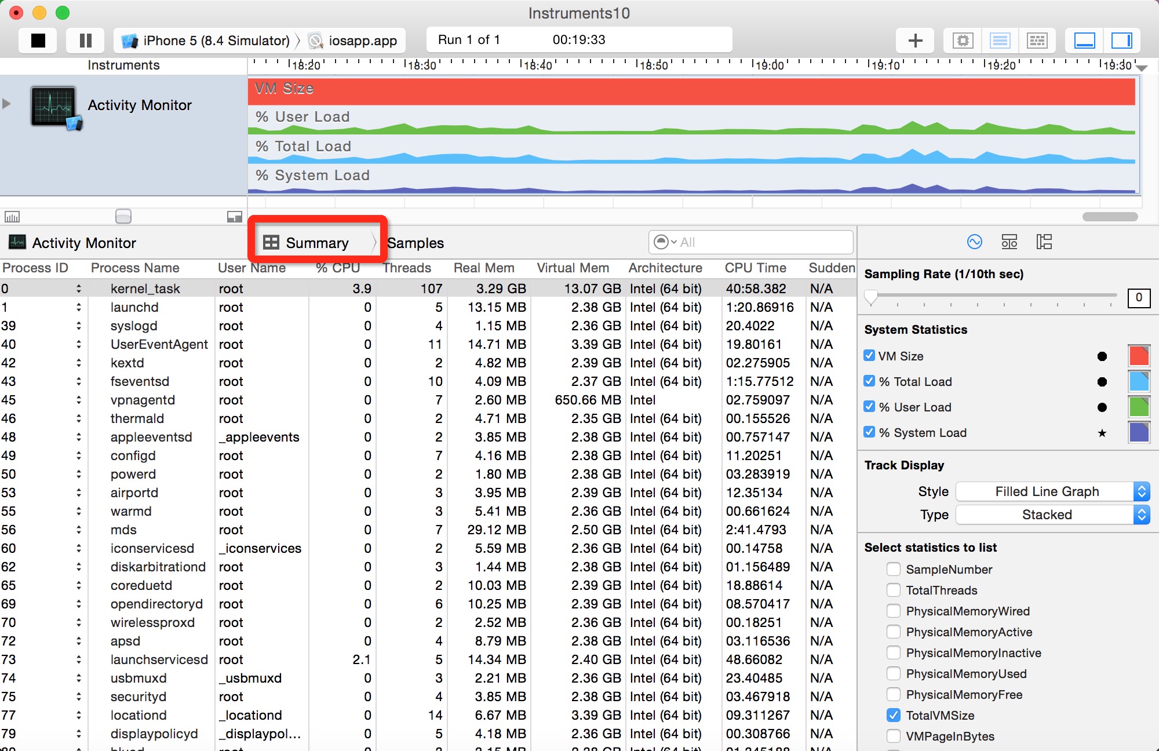This screenshot has width=1159, height=751.
Task: Toggle the bottom detail pane view button
Action: [1084, 41]
